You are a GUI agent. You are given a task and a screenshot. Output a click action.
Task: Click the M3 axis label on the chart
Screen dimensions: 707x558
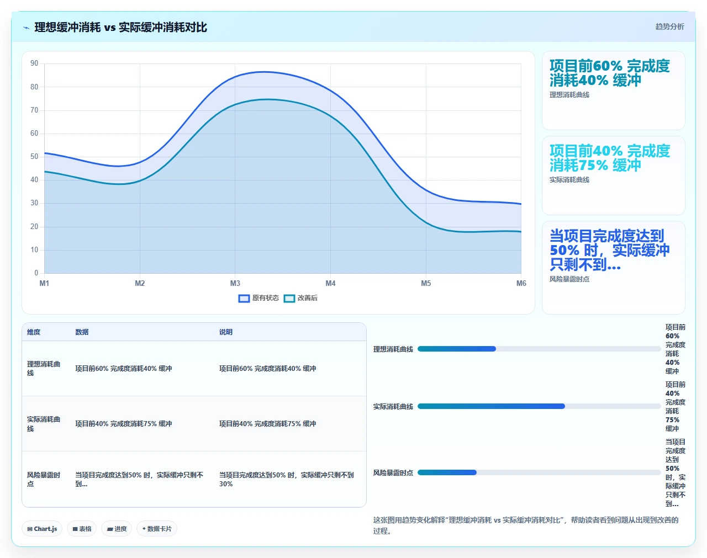tap(235, 283)
